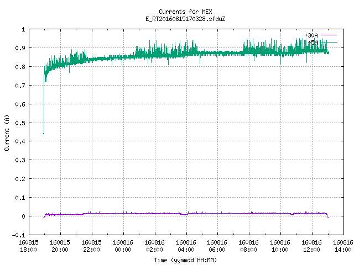Click the x-axis tick 160815 22:00
This screenshot has width=354, height=265.
[x=91, y=246]
